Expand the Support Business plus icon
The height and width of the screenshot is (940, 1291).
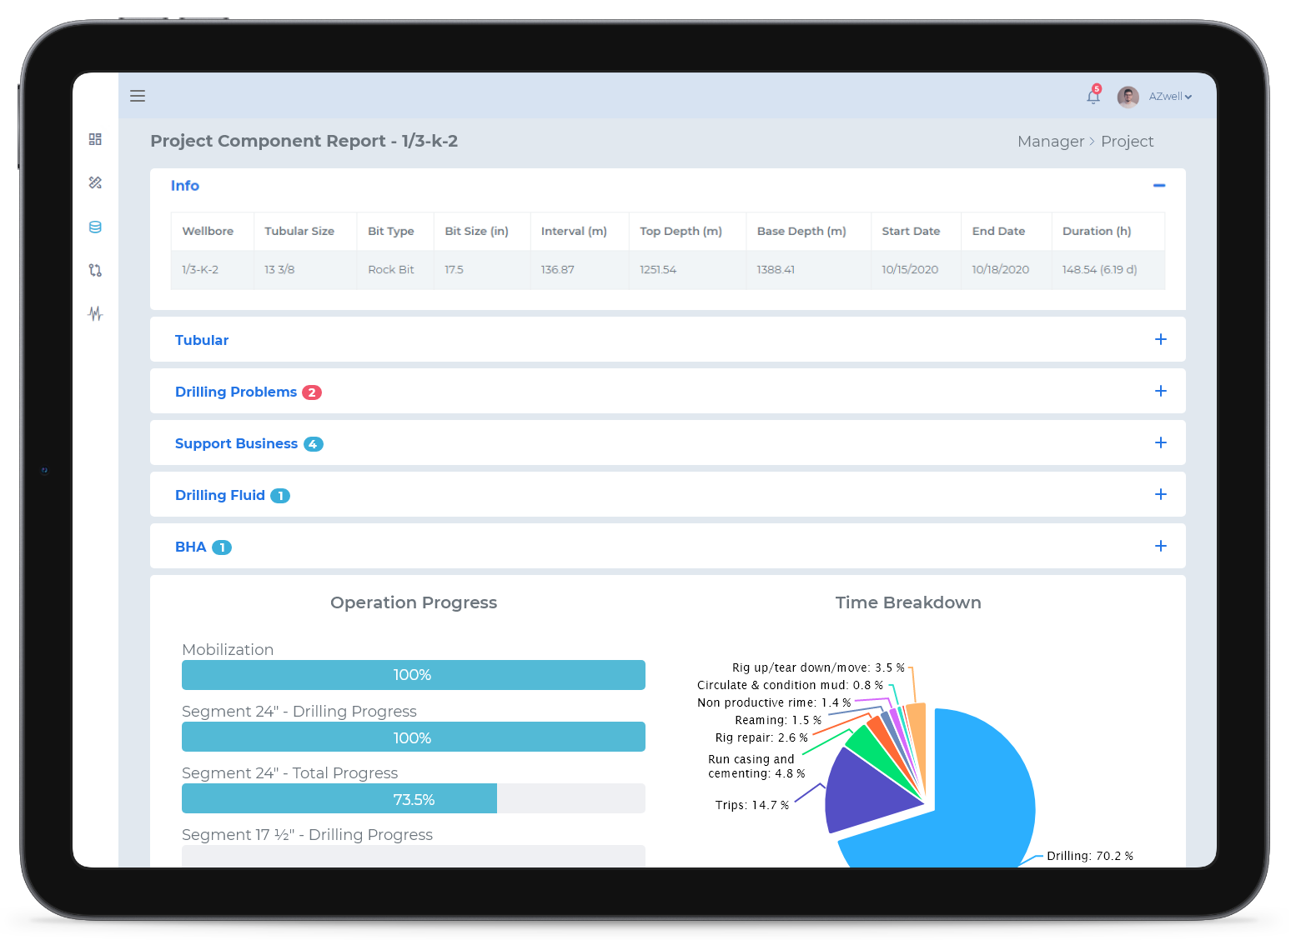[1160, 442]
